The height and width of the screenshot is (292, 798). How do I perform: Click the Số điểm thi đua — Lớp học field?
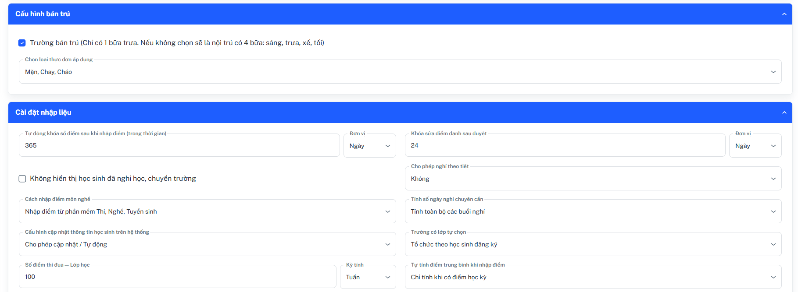coord(177,277)
